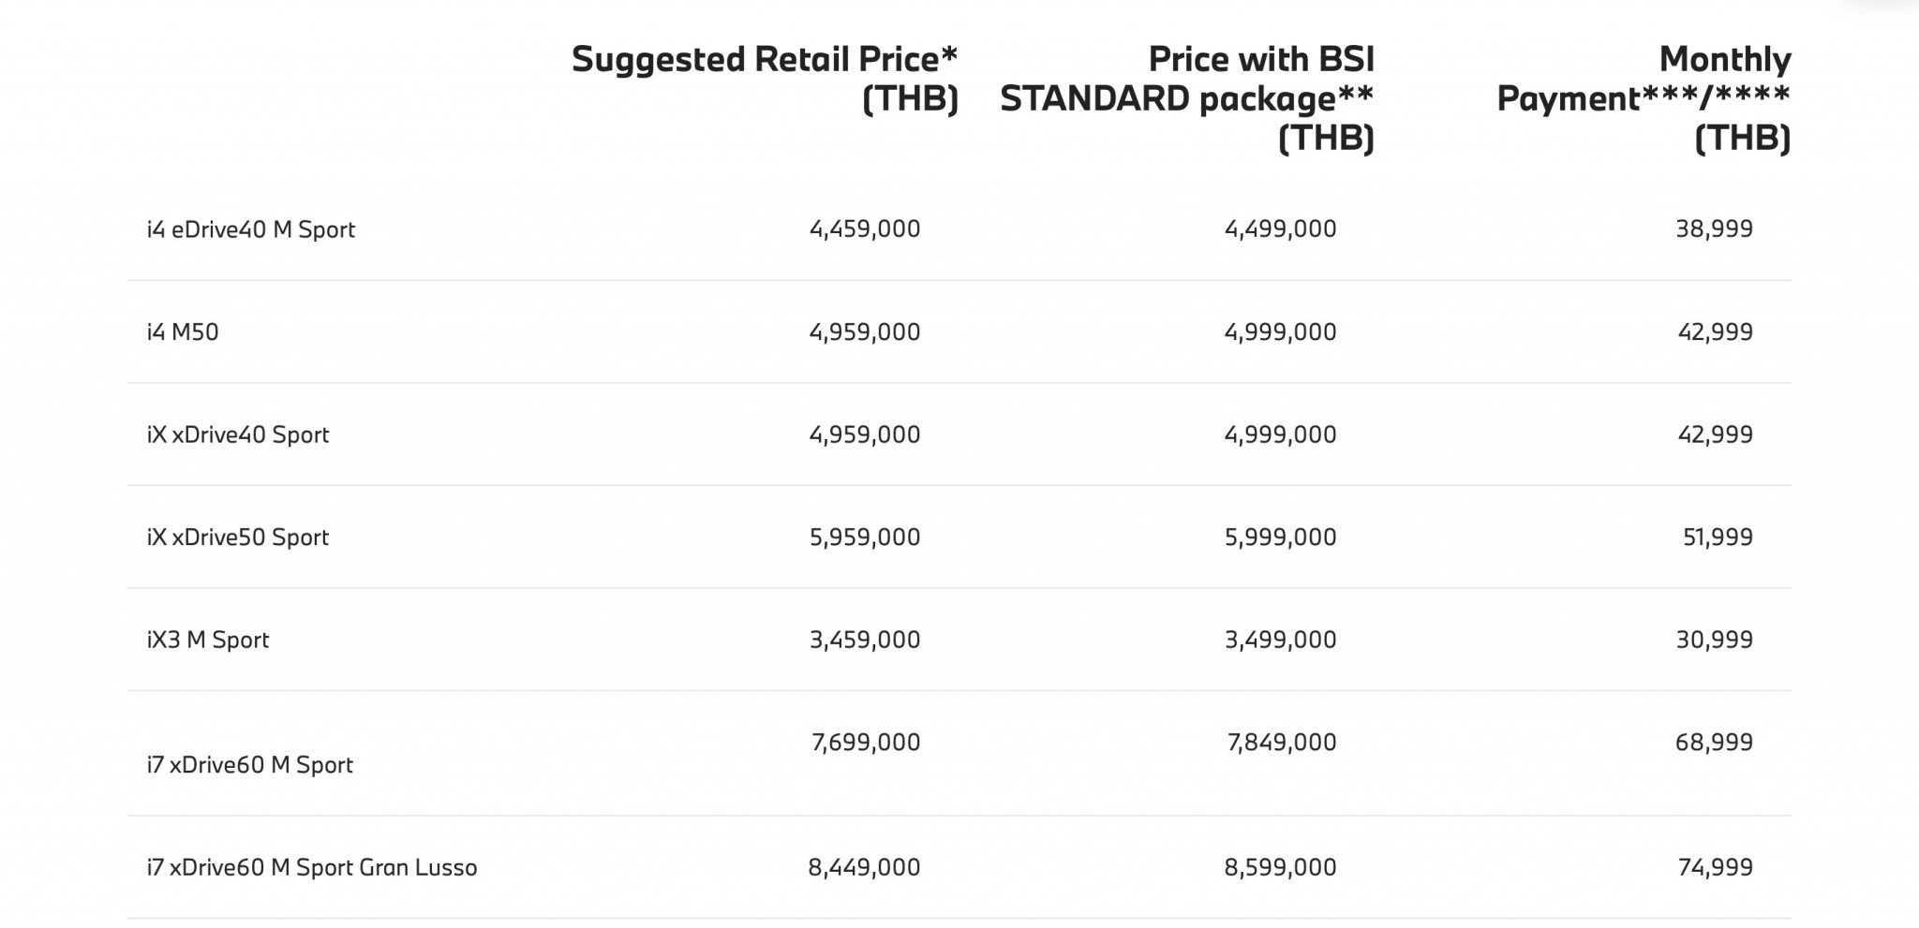Viewport: 1919px width, 928px height.
Task: Click the Monthly Payment column header
Action: coord(1644,98)
